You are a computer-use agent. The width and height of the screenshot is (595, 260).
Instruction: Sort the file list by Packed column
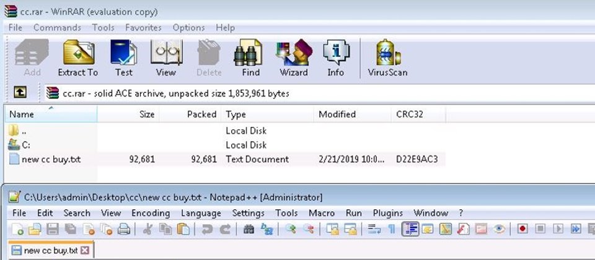[x=190, y=114]
